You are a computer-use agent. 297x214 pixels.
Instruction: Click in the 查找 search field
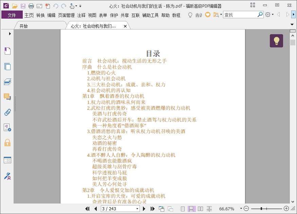pyautogui.click(x=240, y=15)
